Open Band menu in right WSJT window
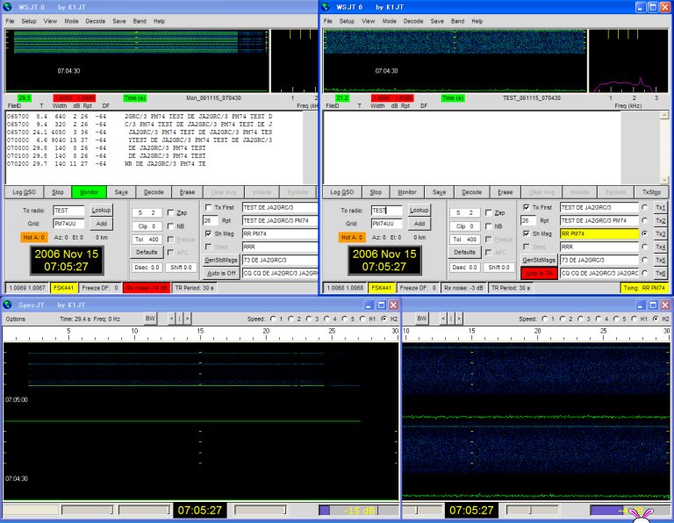Image resolution: width=674 pixels, height=523 pixels. coord(457,21)
